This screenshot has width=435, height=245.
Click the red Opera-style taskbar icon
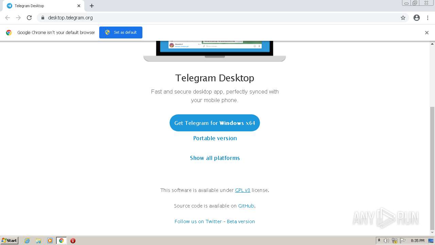[x=73, y=241]
